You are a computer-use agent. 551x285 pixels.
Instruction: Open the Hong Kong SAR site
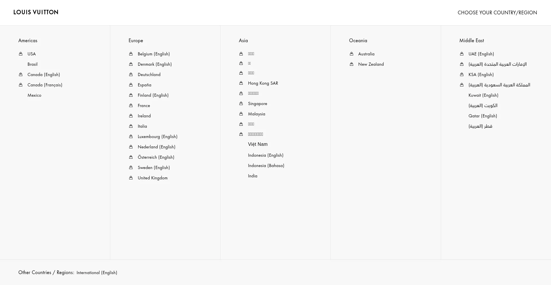click(x=263, y=83)
